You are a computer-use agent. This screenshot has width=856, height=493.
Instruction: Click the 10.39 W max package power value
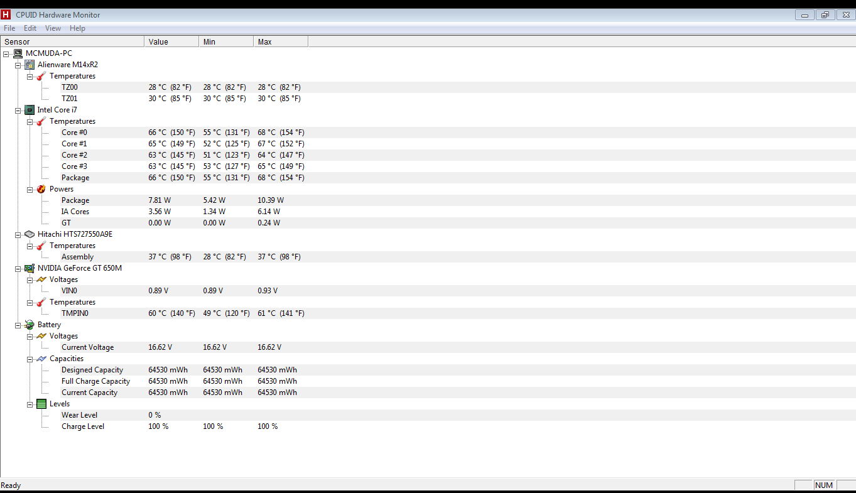(x=271, y=200)
